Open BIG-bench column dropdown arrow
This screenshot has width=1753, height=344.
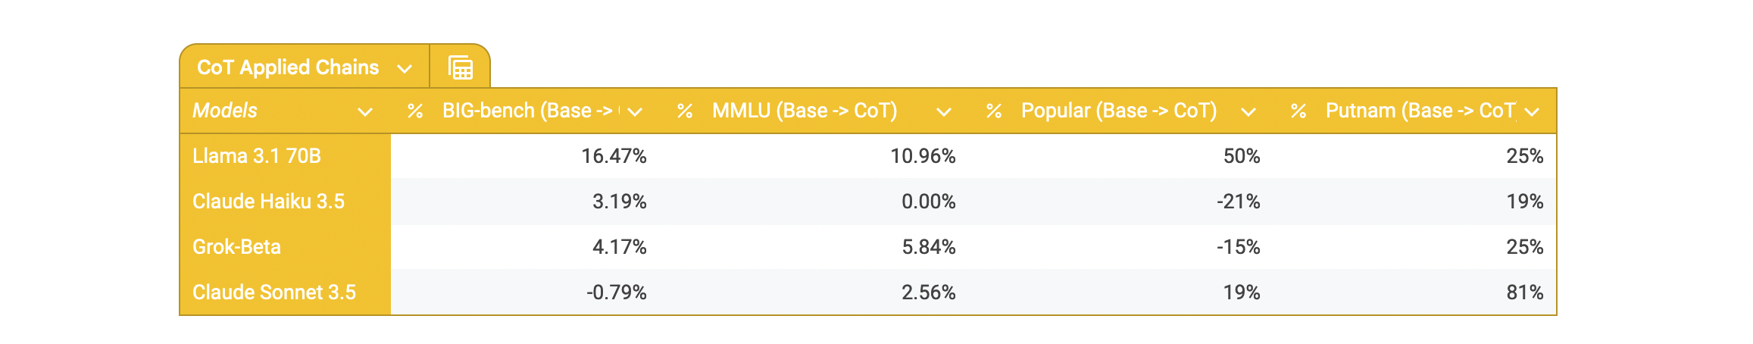pos(635,112)
